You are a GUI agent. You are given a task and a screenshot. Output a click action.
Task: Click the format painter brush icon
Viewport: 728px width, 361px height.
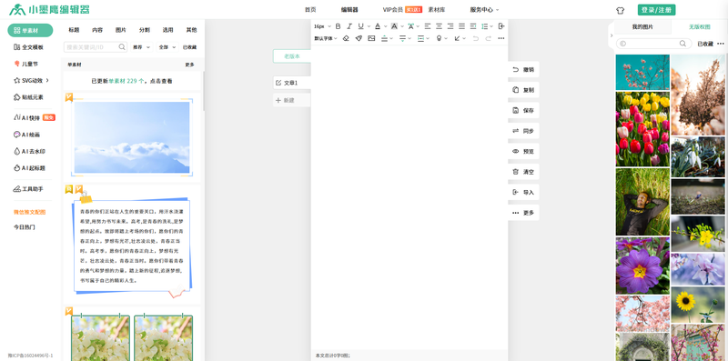(359, 38)
